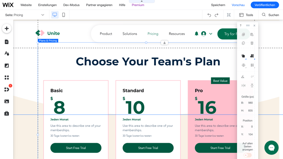Collapse the top bar with arrow handle
This screenshot has width=283, height=159.
click(x=142, y=1)
